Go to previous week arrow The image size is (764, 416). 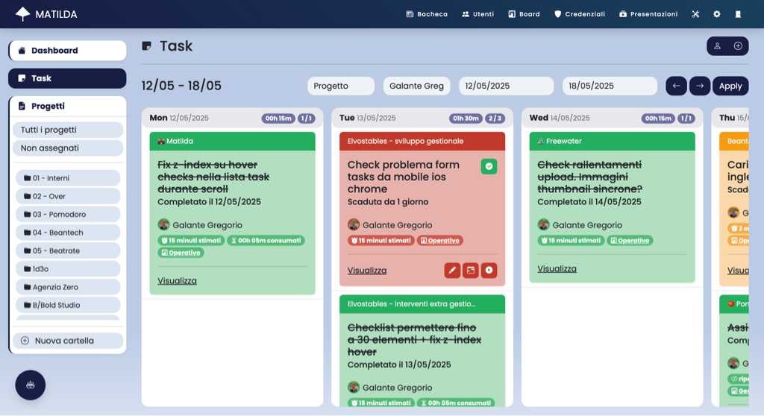[x=676, y=86]
